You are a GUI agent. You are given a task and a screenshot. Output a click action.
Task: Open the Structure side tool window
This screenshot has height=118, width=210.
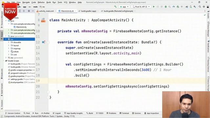click(x=2, y=105)
